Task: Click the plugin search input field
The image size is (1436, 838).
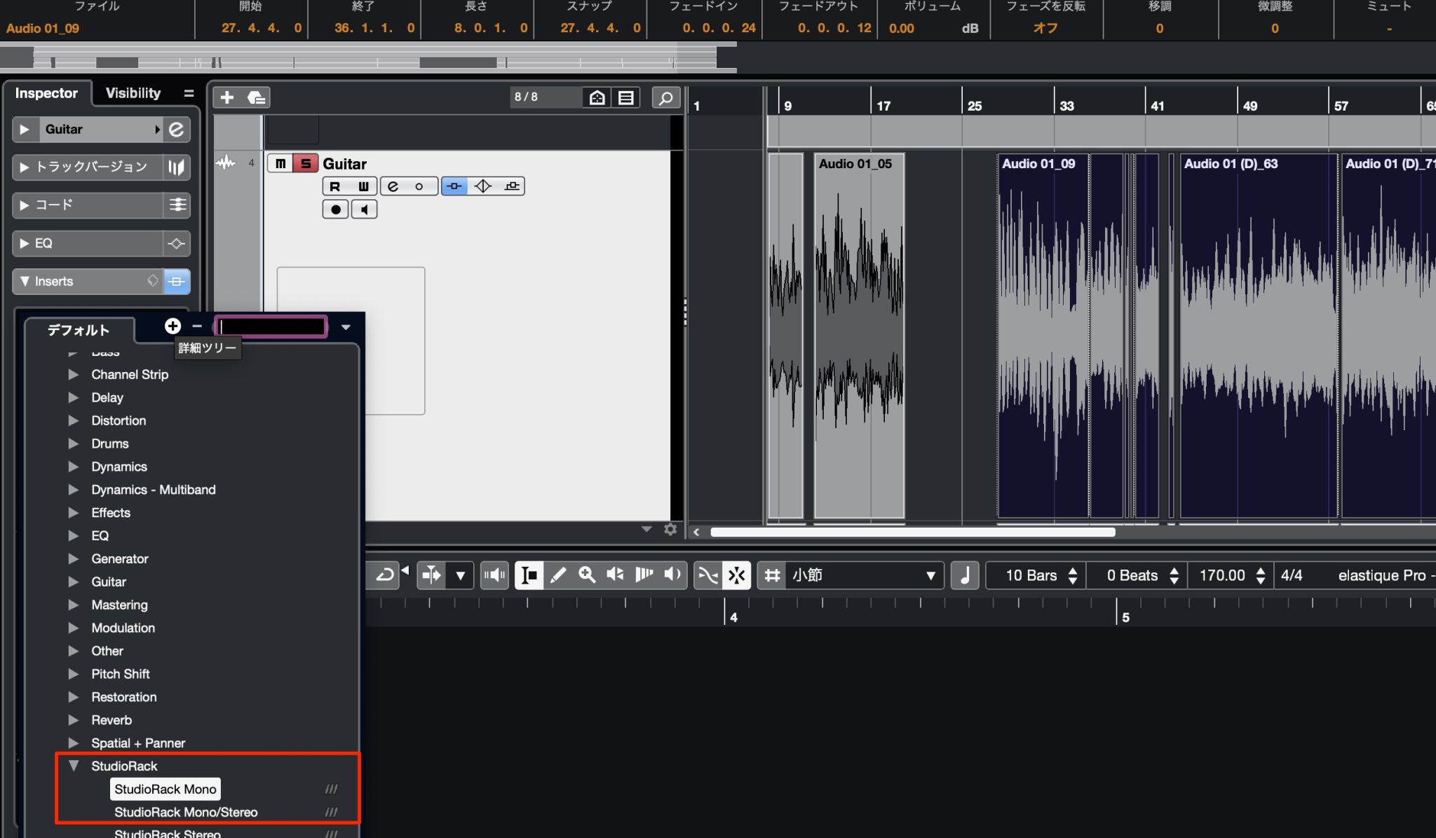Action: (271, 327)
